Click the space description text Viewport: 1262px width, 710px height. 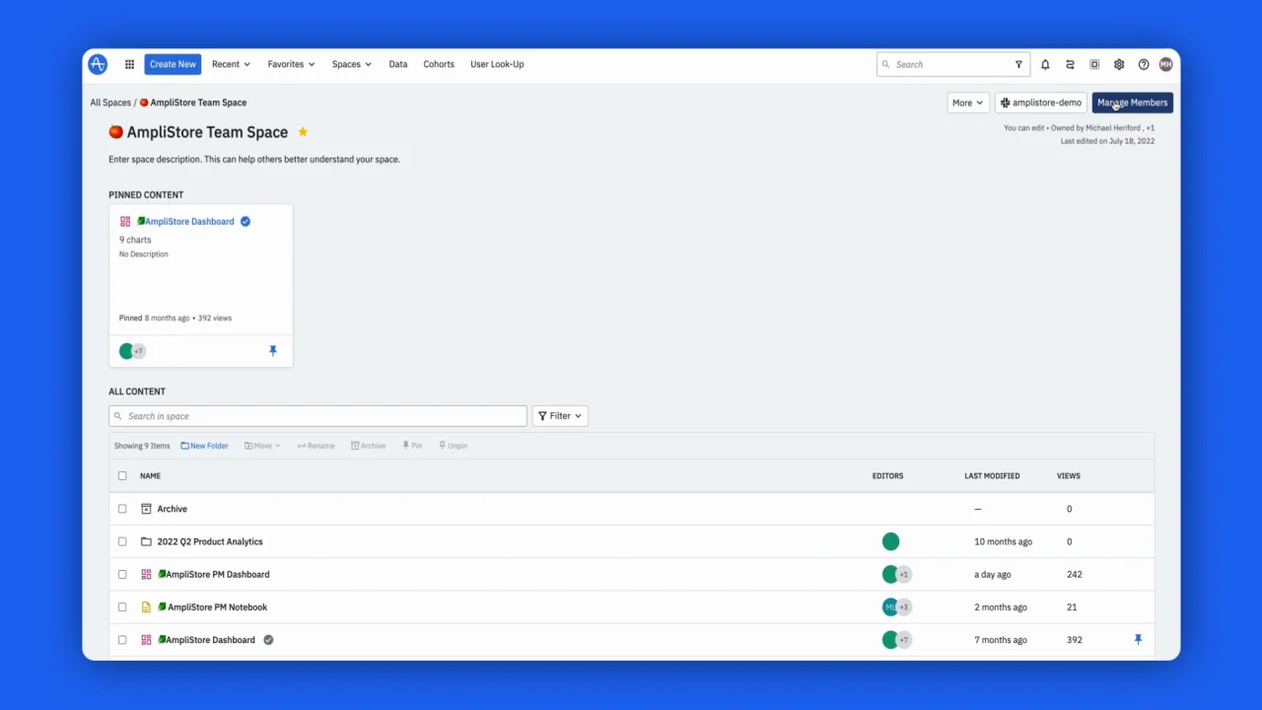click(x=254, y=159)
